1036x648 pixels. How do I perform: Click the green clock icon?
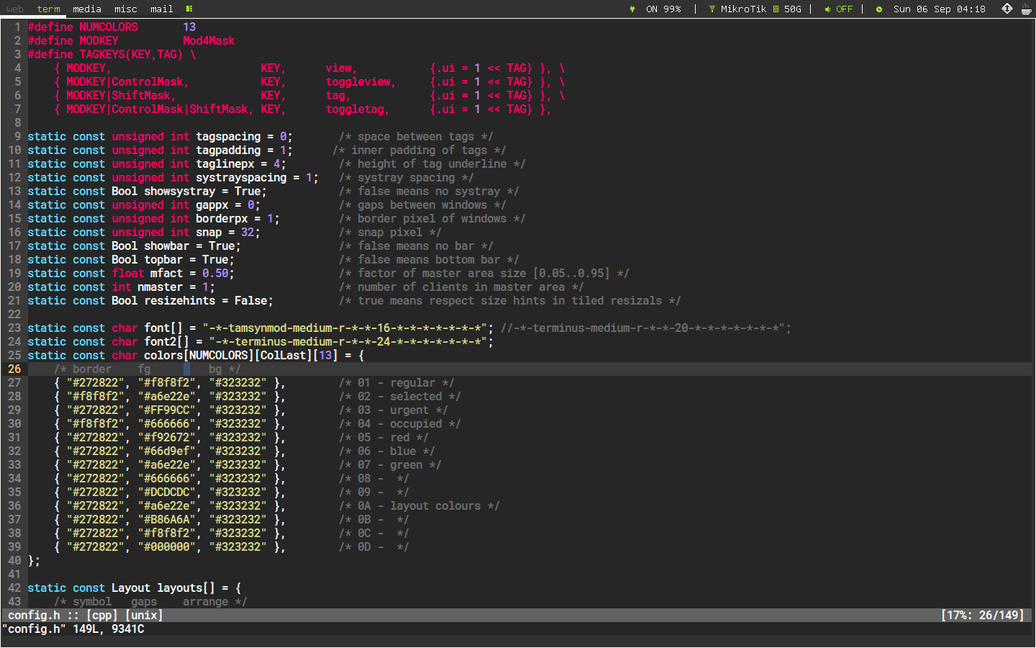(879, 9)
